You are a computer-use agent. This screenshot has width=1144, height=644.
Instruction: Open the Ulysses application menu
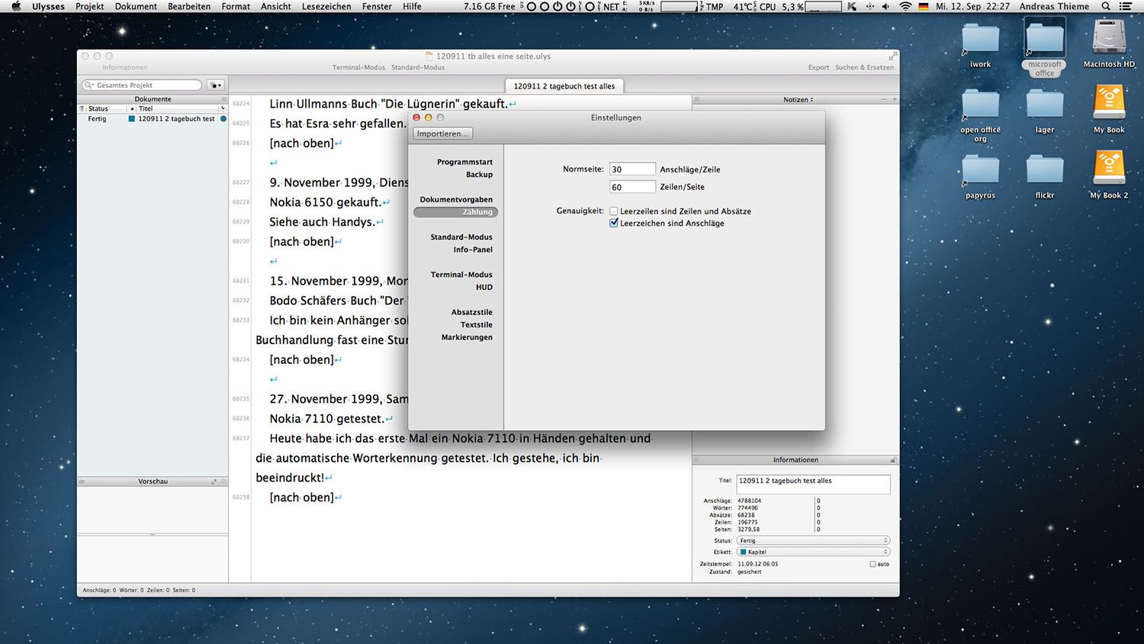48,6
